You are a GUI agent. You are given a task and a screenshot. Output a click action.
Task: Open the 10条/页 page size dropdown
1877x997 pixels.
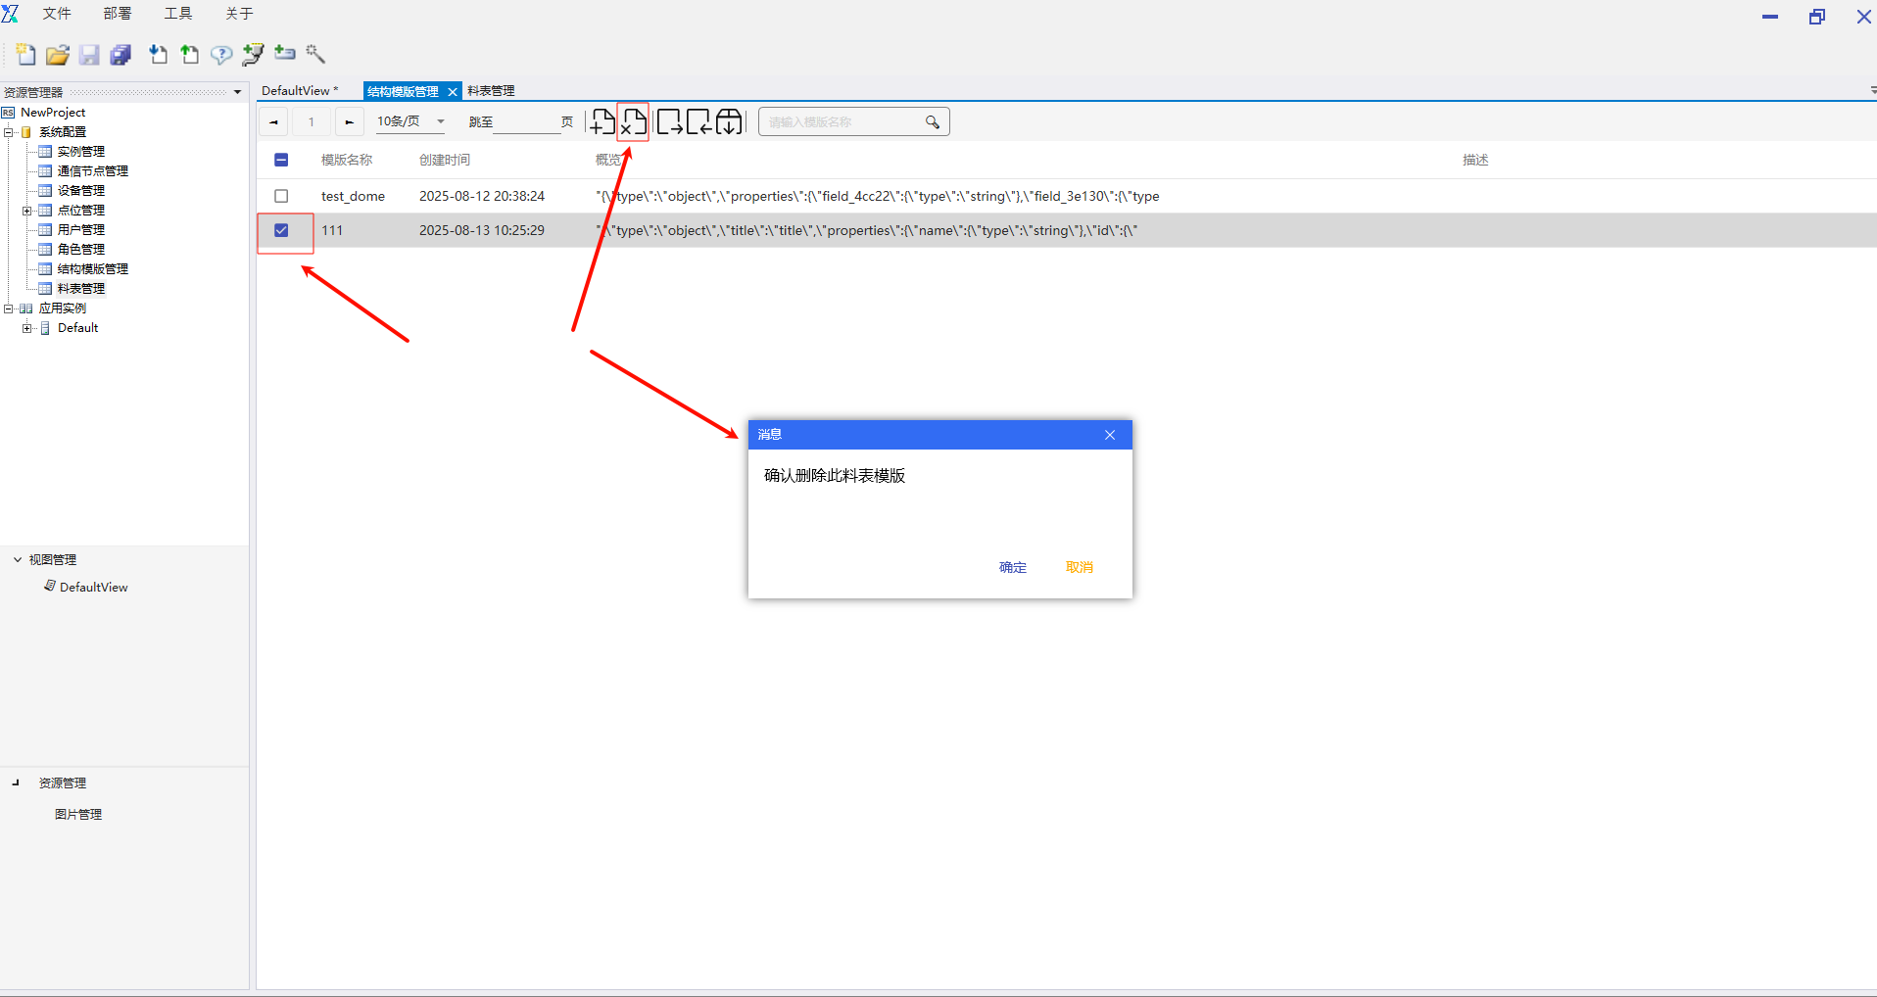(x=410, y=121)
